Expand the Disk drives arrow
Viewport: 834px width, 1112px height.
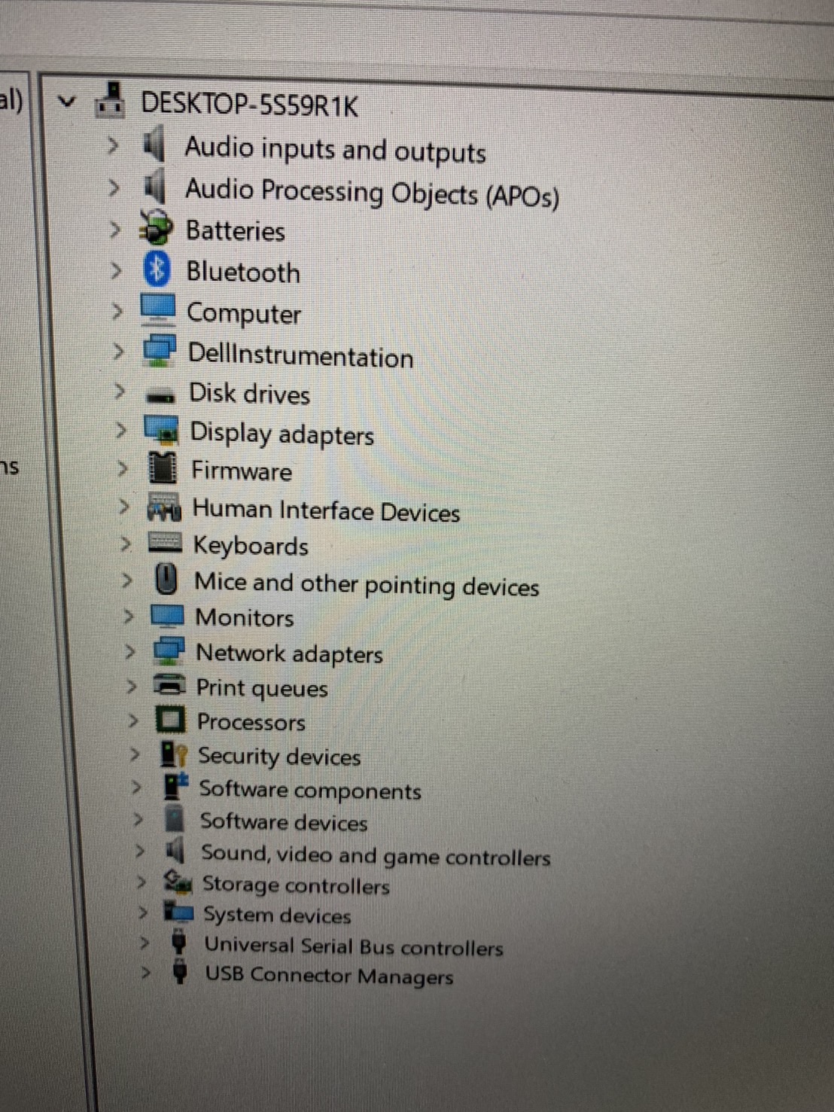(119, 391)
